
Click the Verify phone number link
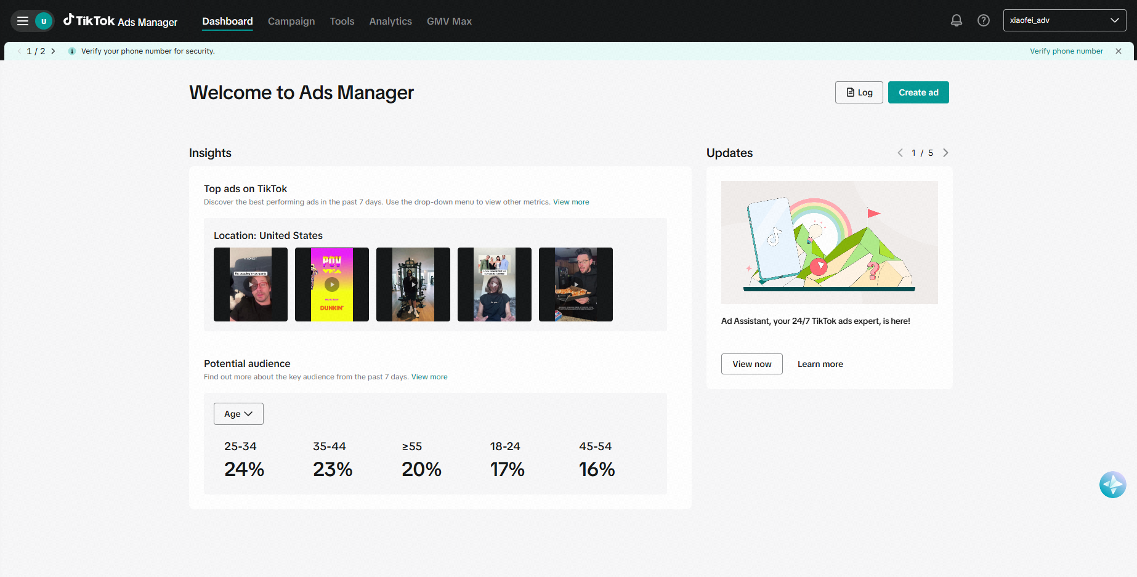(1066, 51)
